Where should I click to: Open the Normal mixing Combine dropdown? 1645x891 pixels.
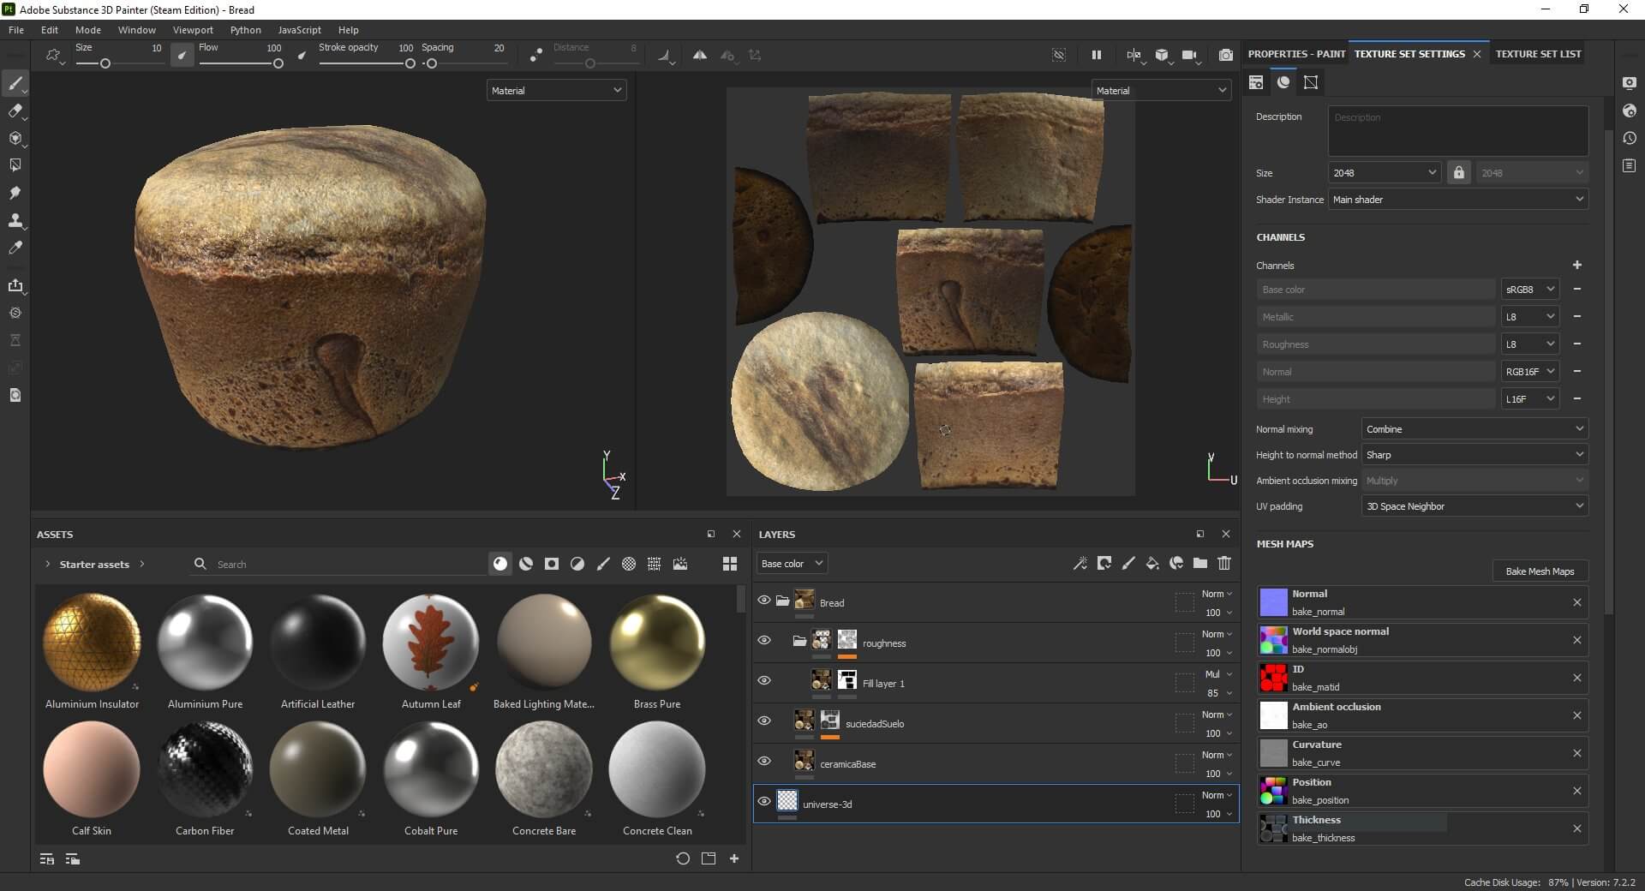1474,429
